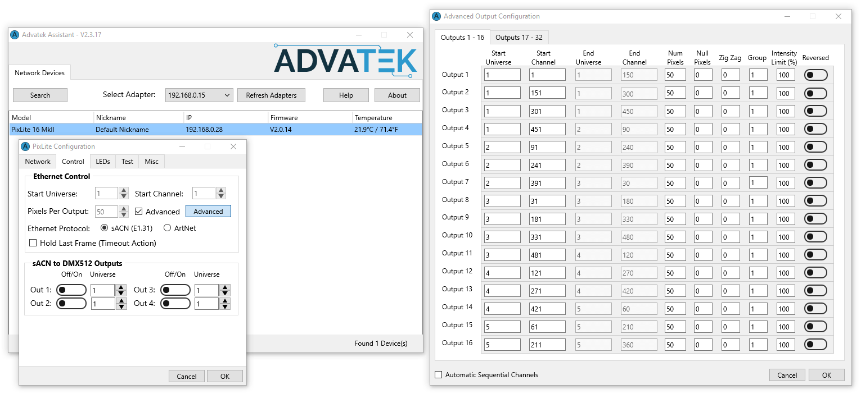Toggle the Reversed switch for Output 1
861x394 pixels.
pos(815,75)
